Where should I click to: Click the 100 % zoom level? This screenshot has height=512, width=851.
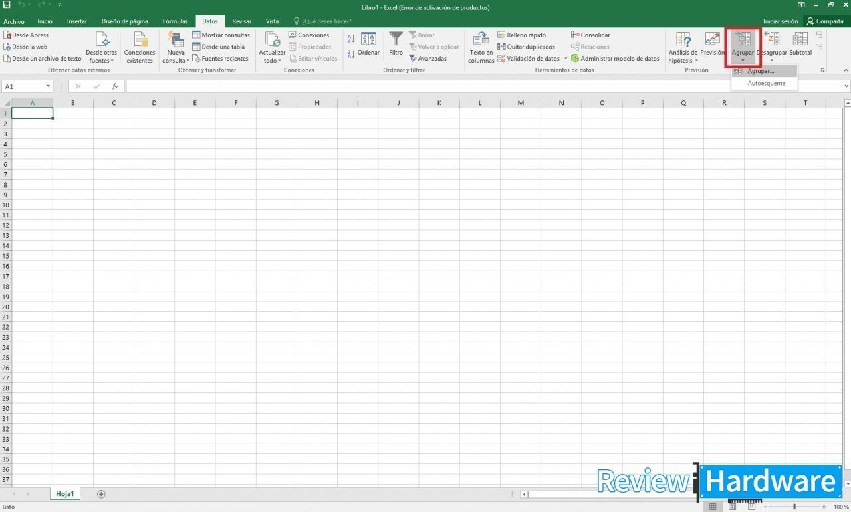(841, 507)
